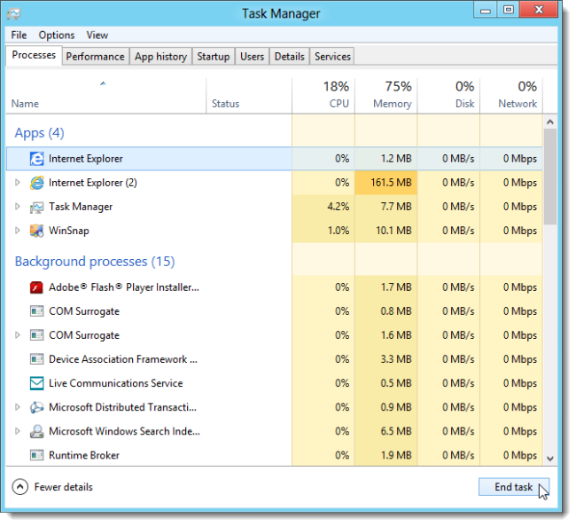Sort by the Network column header
The width and height of the screenshot is (576, 526).
[x=511, y=96]
